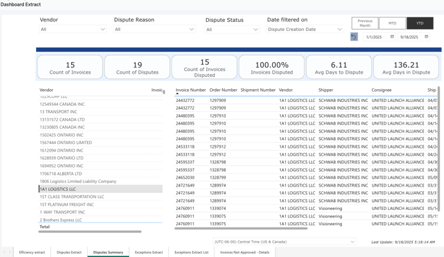444x257 pixels.
Task: Click the undo reset filters icon
Action: (354, 37)
